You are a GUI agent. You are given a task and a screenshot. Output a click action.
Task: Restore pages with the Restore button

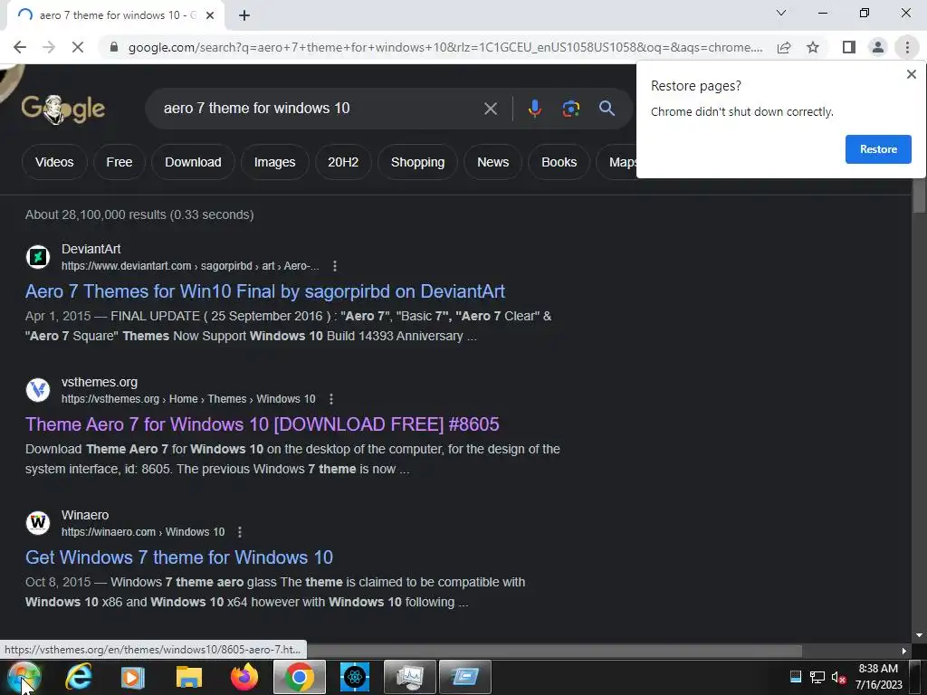pyautogui.click(x=878, y=149)
